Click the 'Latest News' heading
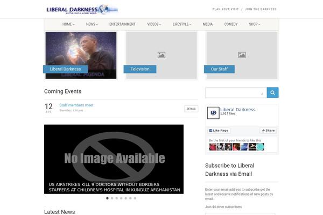323x215 pixels. click(60, 212)
